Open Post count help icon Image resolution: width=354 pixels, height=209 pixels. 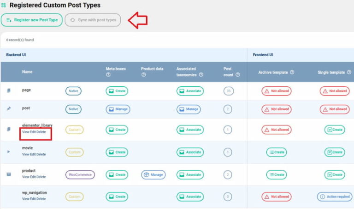coord(238,75)
